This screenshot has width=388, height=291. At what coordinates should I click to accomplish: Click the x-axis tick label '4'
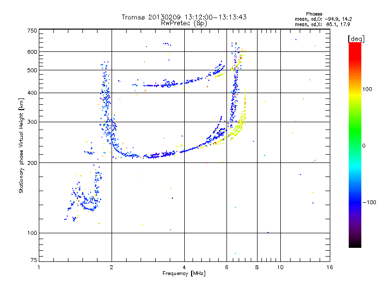coord(184,267)
